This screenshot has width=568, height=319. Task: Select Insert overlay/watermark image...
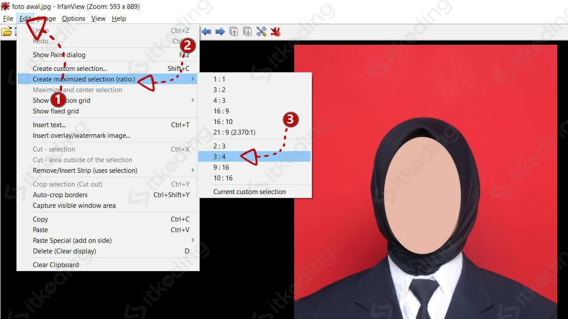108,136
